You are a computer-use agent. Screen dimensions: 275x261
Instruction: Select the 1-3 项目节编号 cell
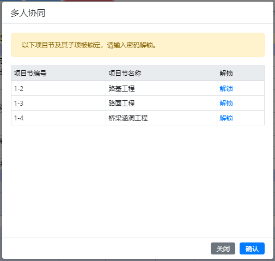(x=58, y=103)
